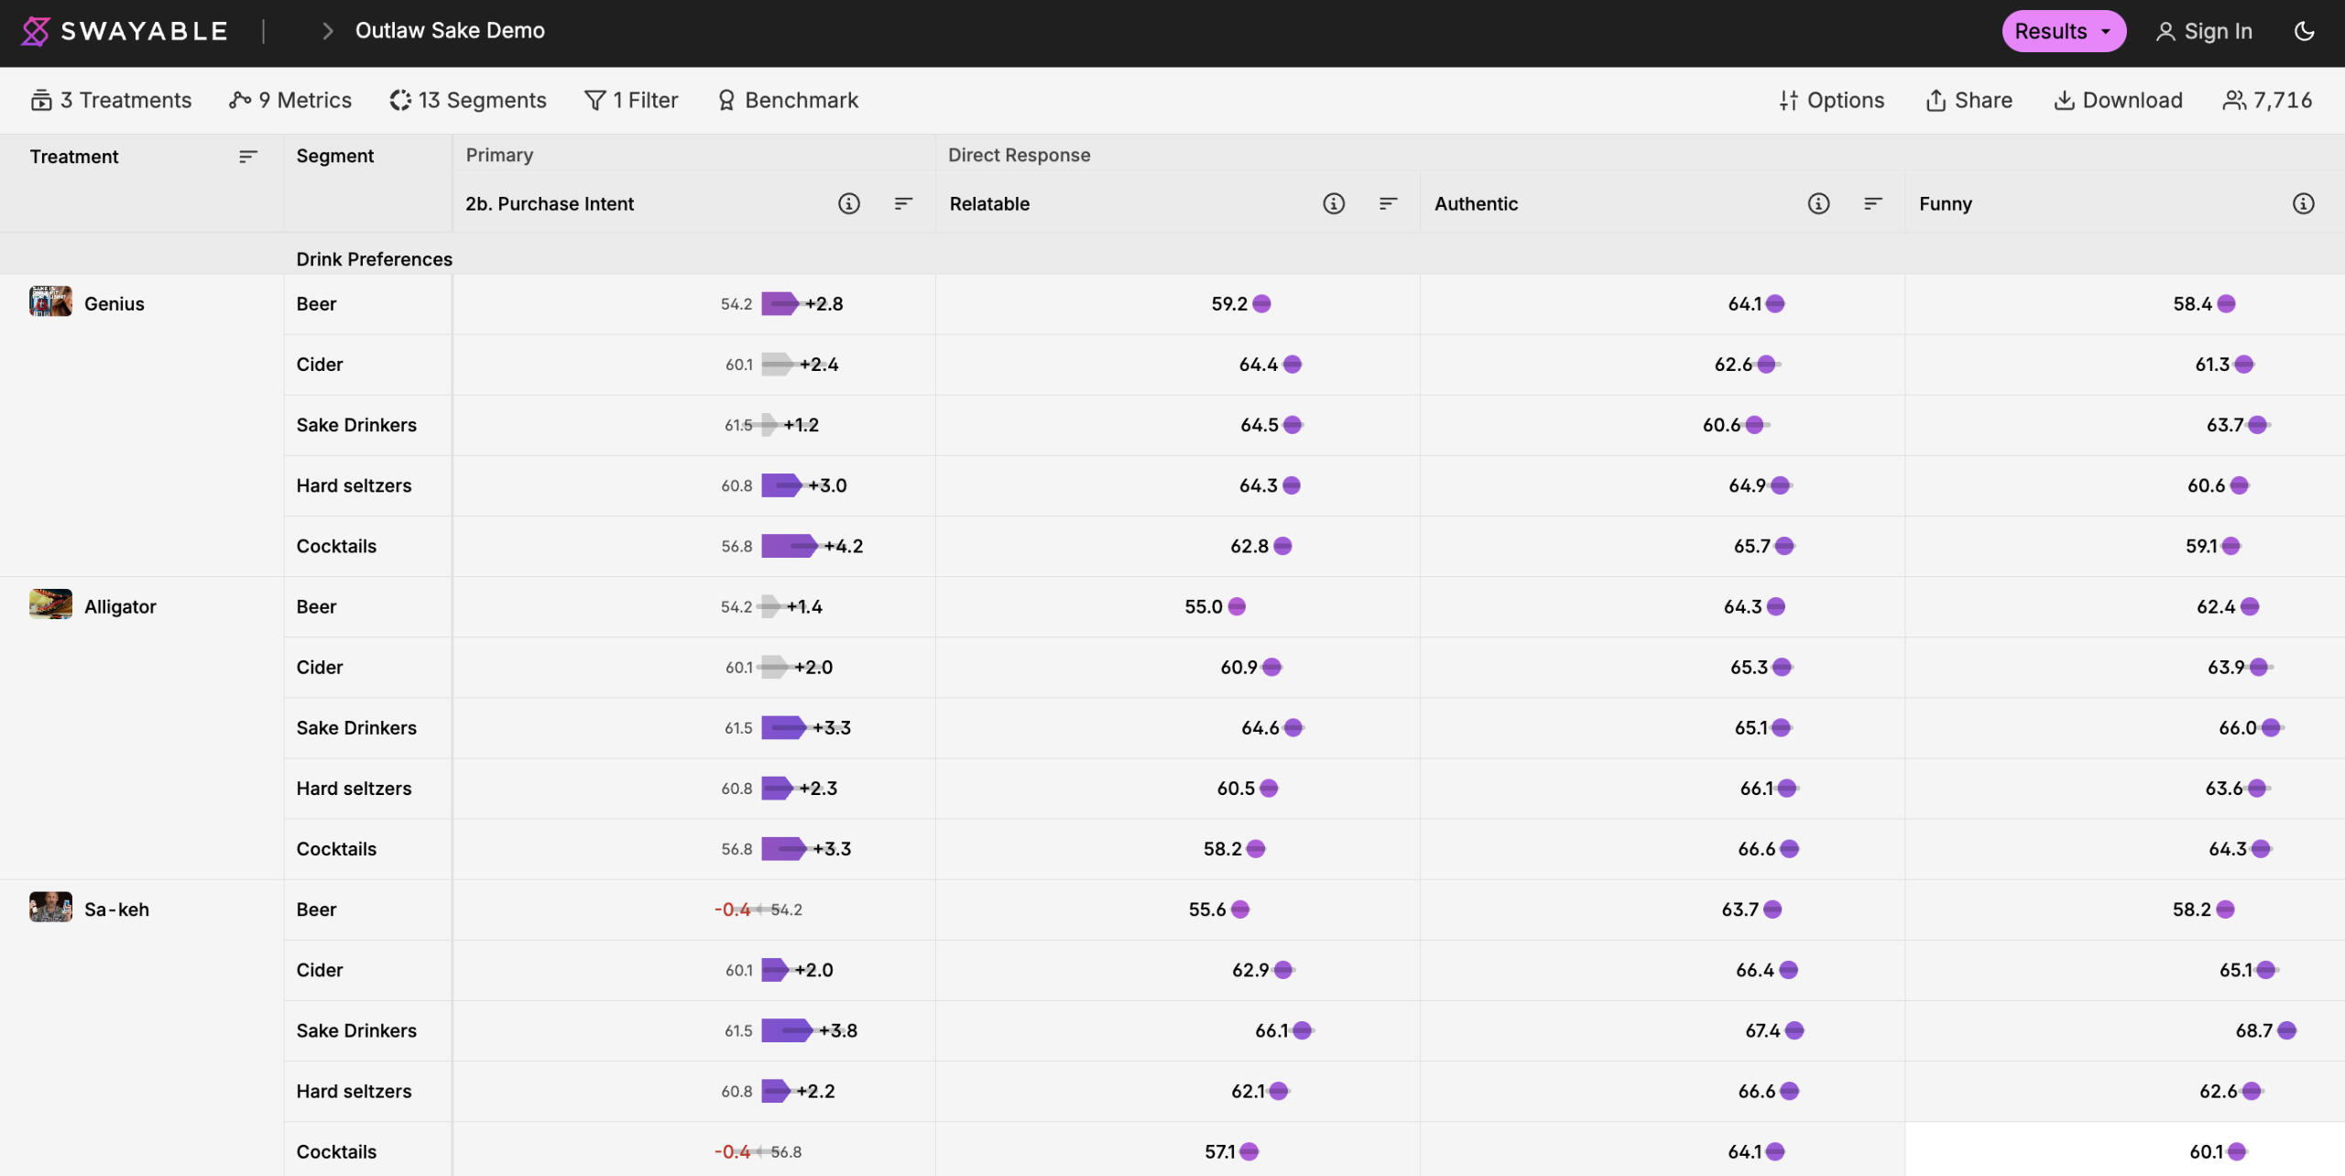The image size is (2345, 1176).
Task: Click the Genius Cocktails purchase intent bar
Action: [x=789, y=546]
